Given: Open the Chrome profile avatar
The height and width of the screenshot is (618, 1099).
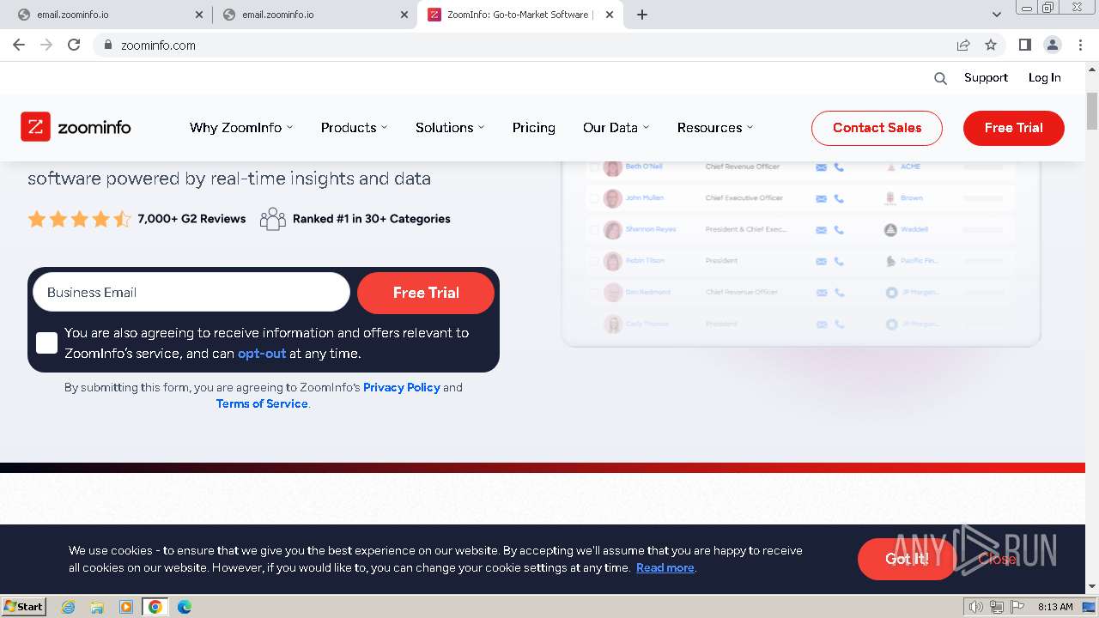Looking at the screenshot, I should pyautogui.click(x=1052, y=45).
